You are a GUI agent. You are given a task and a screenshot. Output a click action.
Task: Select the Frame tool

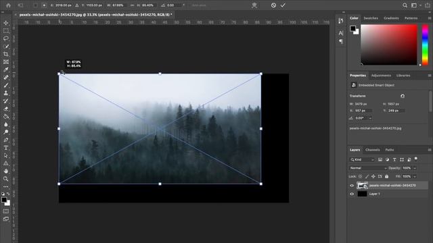coord(6,61)
